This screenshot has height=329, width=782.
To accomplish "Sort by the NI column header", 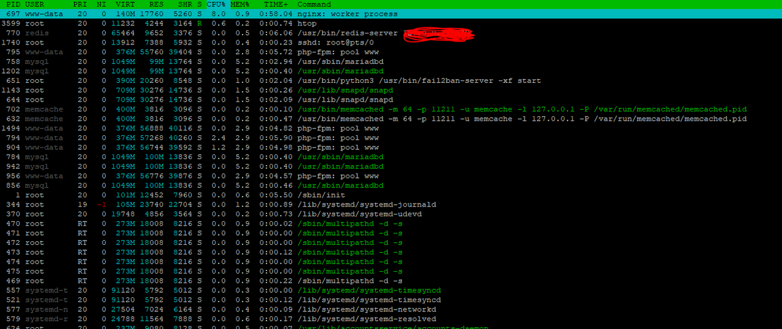I will tap(101, 4).
